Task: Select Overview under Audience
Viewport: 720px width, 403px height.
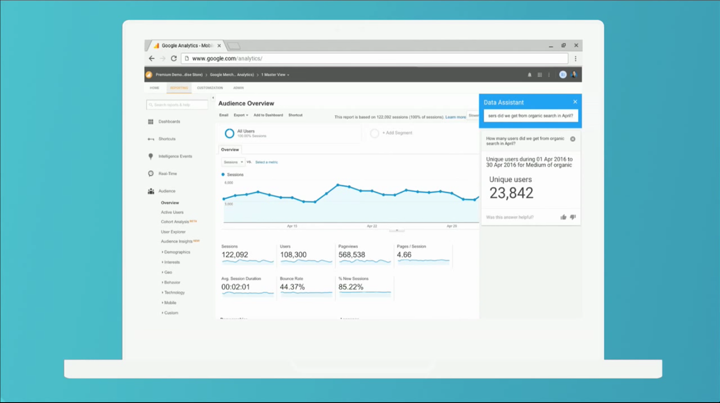Action: (170, 203)
